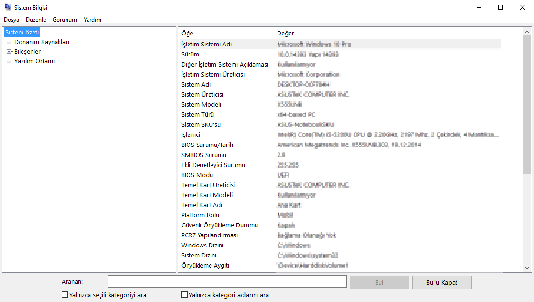The height and width of the screenshot is (302, 534).
Task: Select the Temel Kart Modeli row
Action: (x=341, y=195)
